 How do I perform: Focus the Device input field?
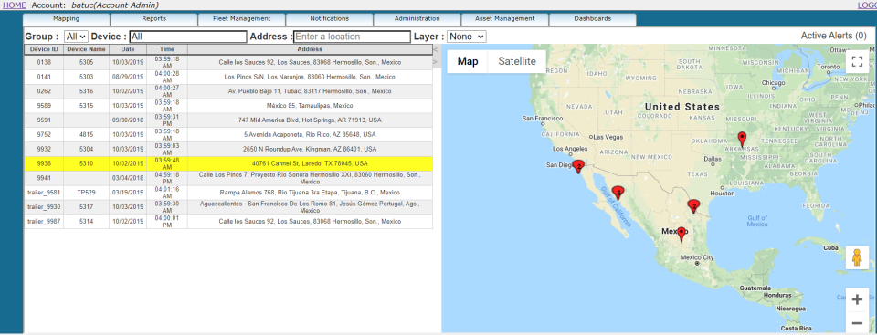[188, 37]
